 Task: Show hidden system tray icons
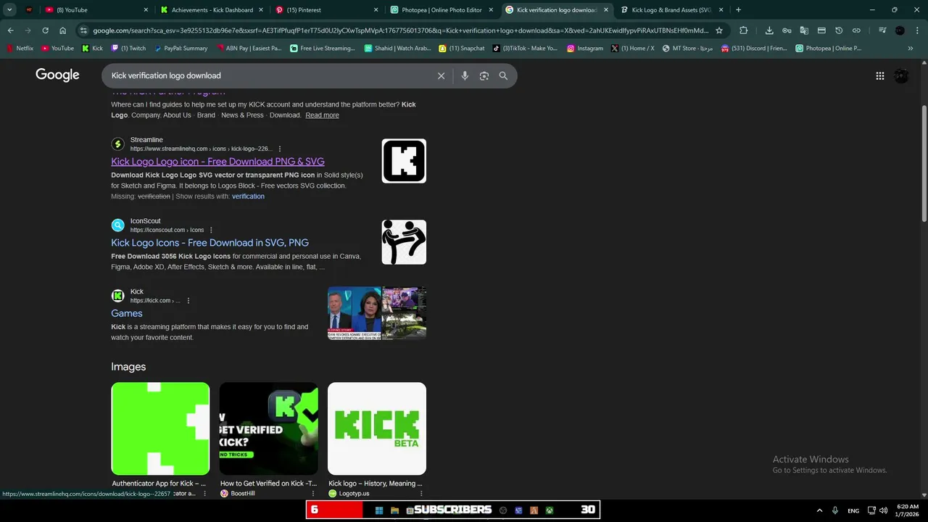click(819, 510)
